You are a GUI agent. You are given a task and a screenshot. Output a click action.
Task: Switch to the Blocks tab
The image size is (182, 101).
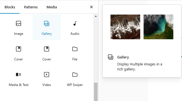pyautogui.click(x=10, y=7)
